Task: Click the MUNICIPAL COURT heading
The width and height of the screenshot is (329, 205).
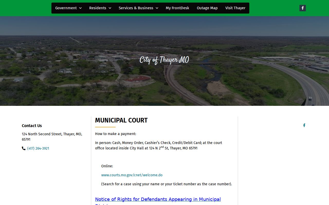Action: tap(121, 120)
